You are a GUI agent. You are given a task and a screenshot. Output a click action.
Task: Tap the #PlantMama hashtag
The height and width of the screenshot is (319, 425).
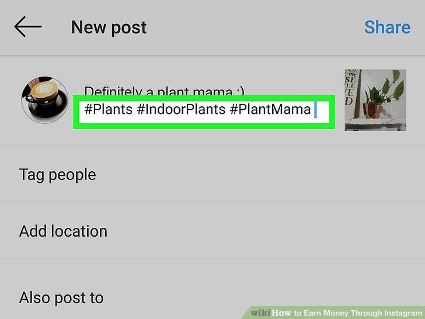click(x=270, y=110)
